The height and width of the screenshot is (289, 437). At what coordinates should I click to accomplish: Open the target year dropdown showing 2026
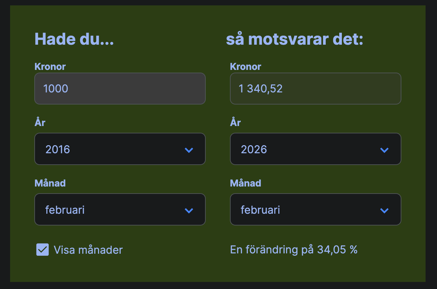pos(315,149)
